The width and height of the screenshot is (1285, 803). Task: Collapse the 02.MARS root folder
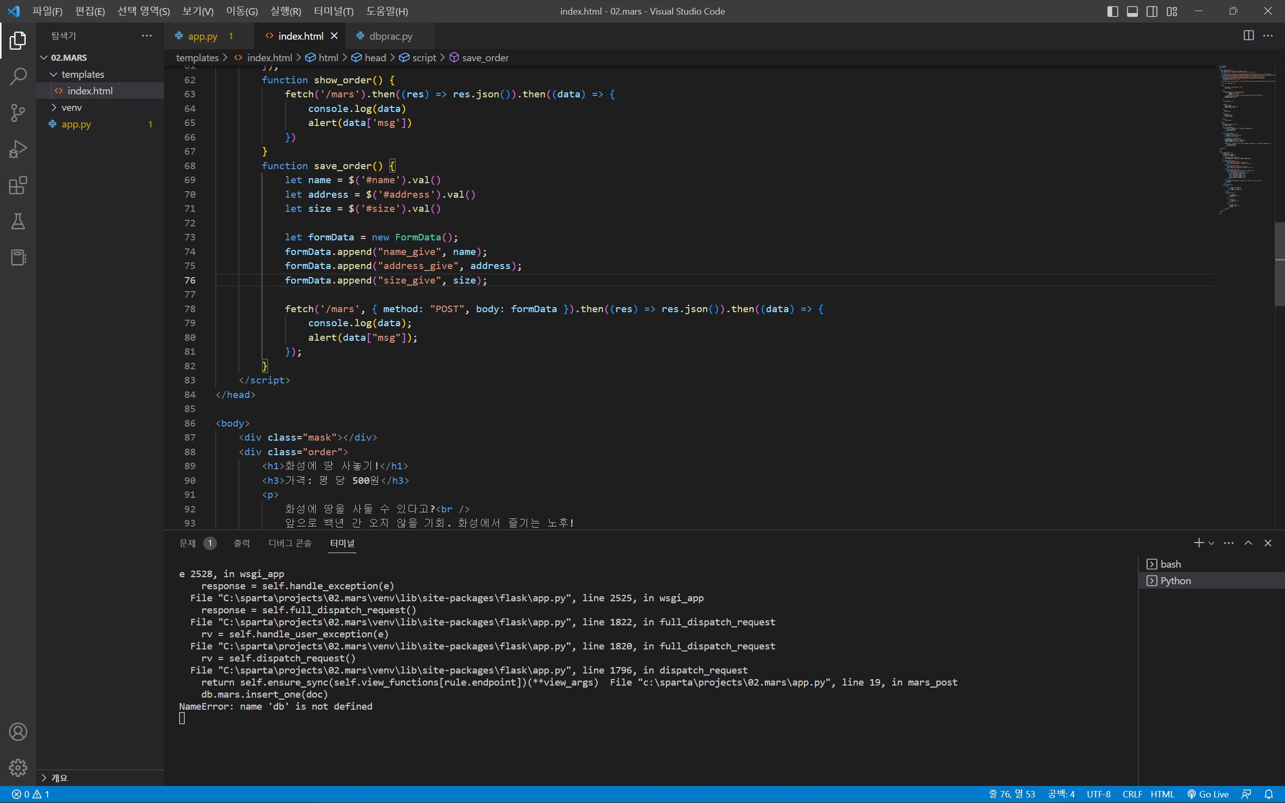[x=100, y=57]
